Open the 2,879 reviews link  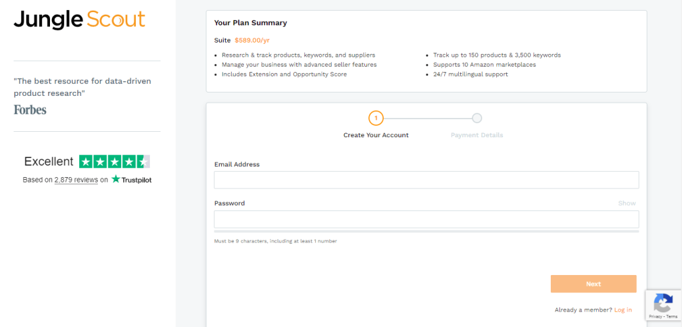pos(76,180)
